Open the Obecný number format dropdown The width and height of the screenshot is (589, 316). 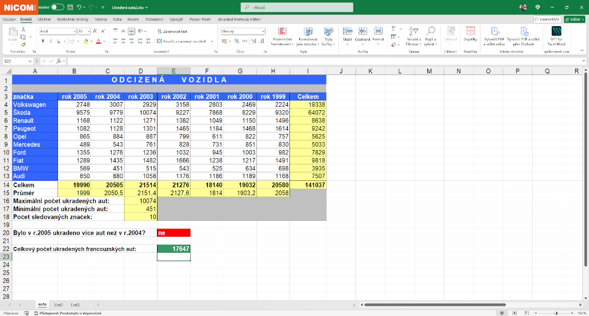[x=263, y=31]
